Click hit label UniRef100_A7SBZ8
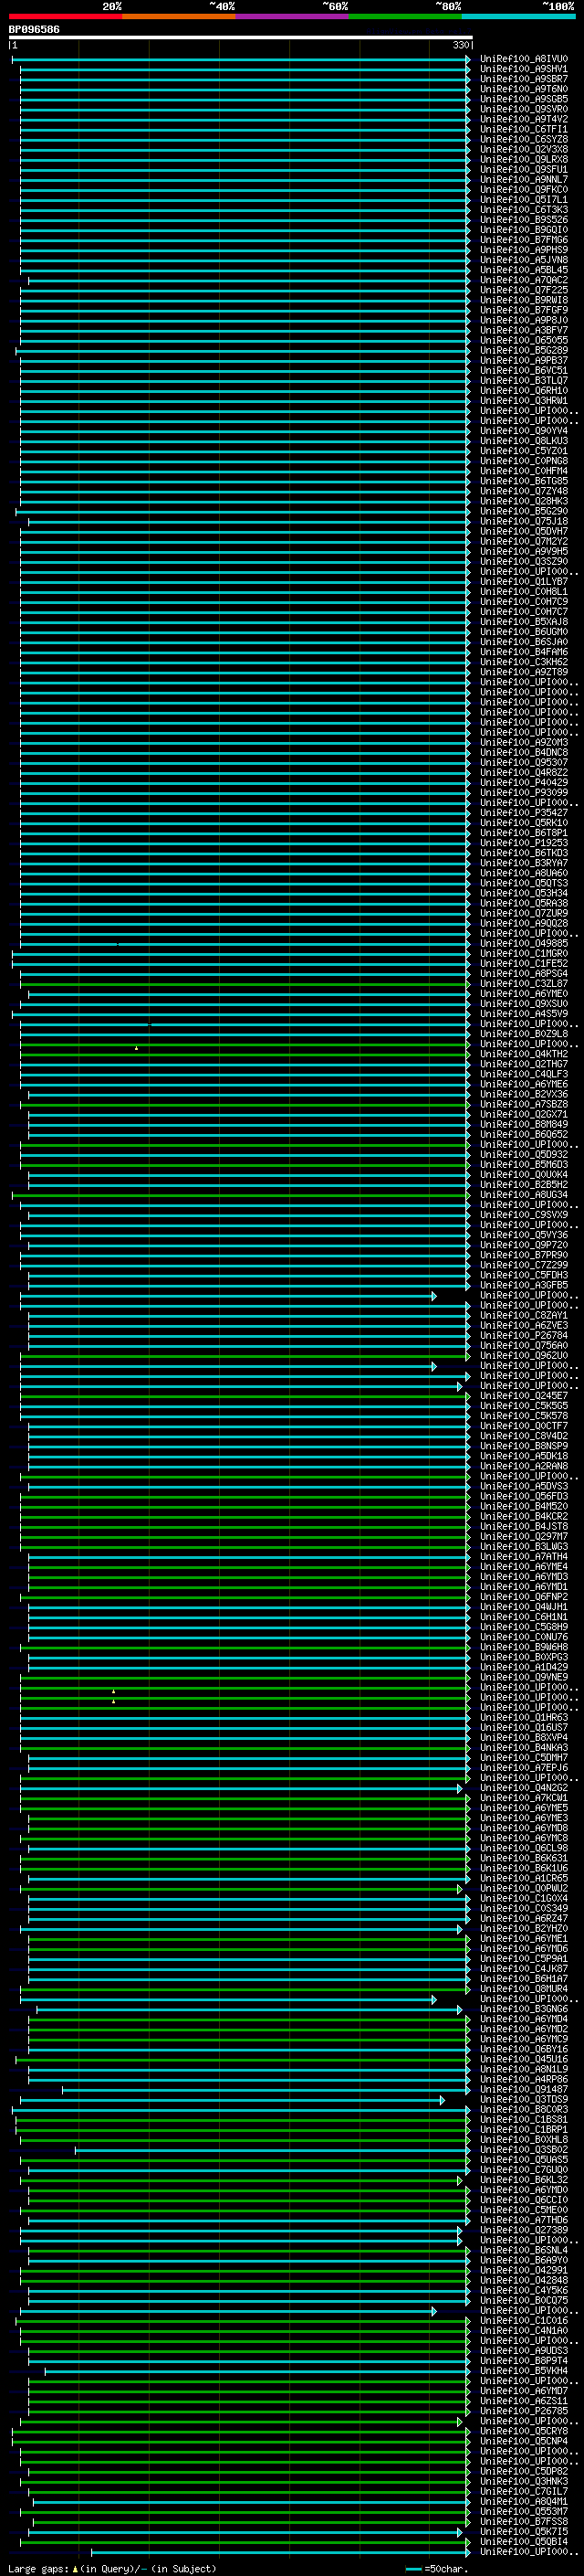584x2576 pixels. click(524, 1104)
